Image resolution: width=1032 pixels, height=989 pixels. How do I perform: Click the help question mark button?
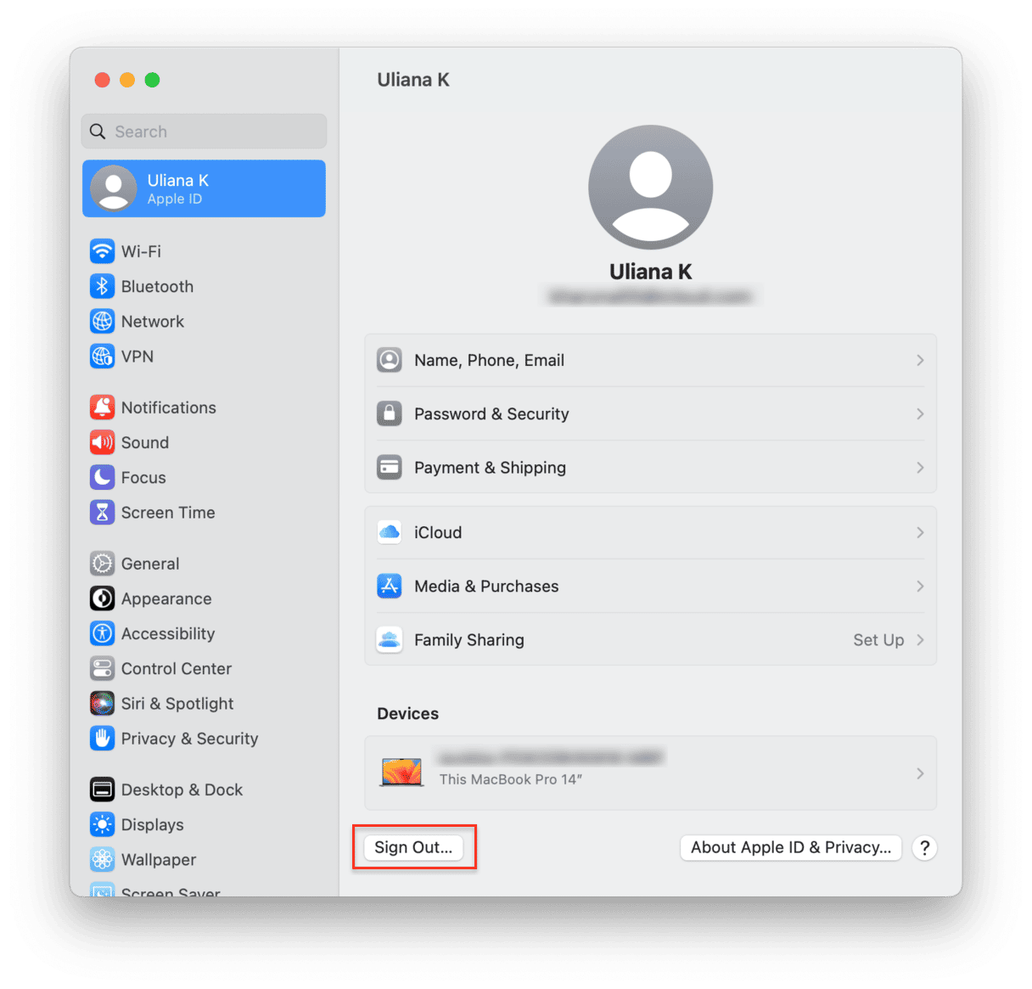(924, 847)
